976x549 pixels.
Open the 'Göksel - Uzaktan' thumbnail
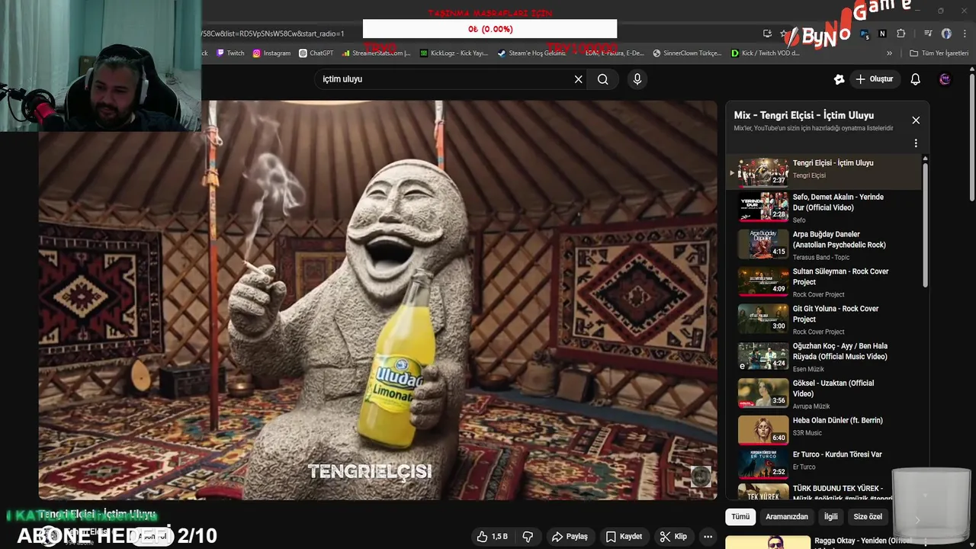pos(763,393)
